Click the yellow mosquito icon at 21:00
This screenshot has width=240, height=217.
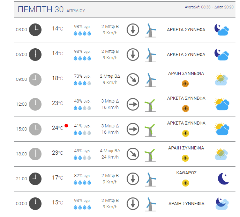point(186,183)
